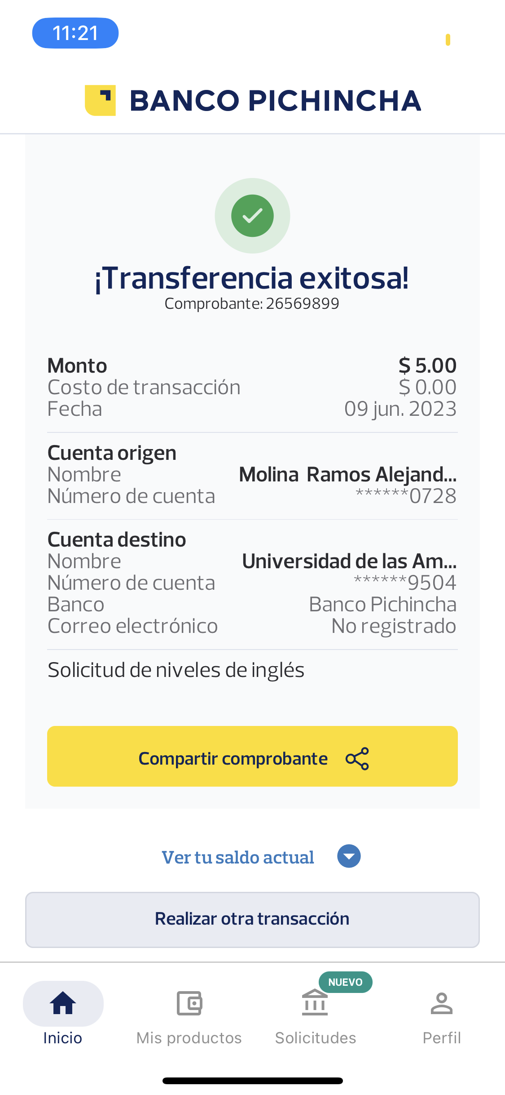This screenshot has width=505, height=1095.
Task: Show Ver tu saldo actual
Action: (238, 857)
